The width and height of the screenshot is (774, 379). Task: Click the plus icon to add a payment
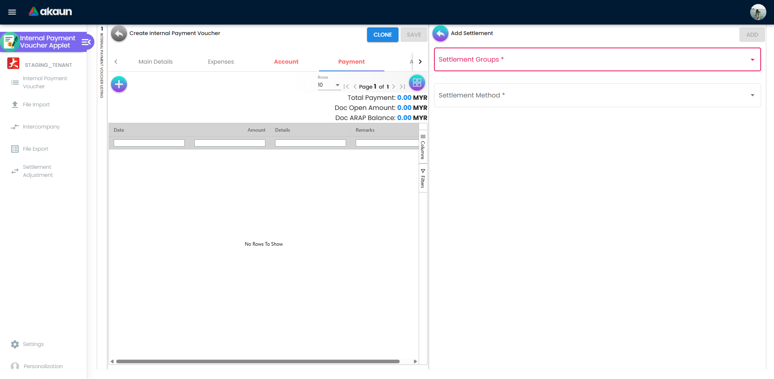[x=119, y=84]
